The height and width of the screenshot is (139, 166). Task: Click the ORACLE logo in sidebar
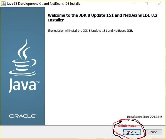[x=22, y=116]
